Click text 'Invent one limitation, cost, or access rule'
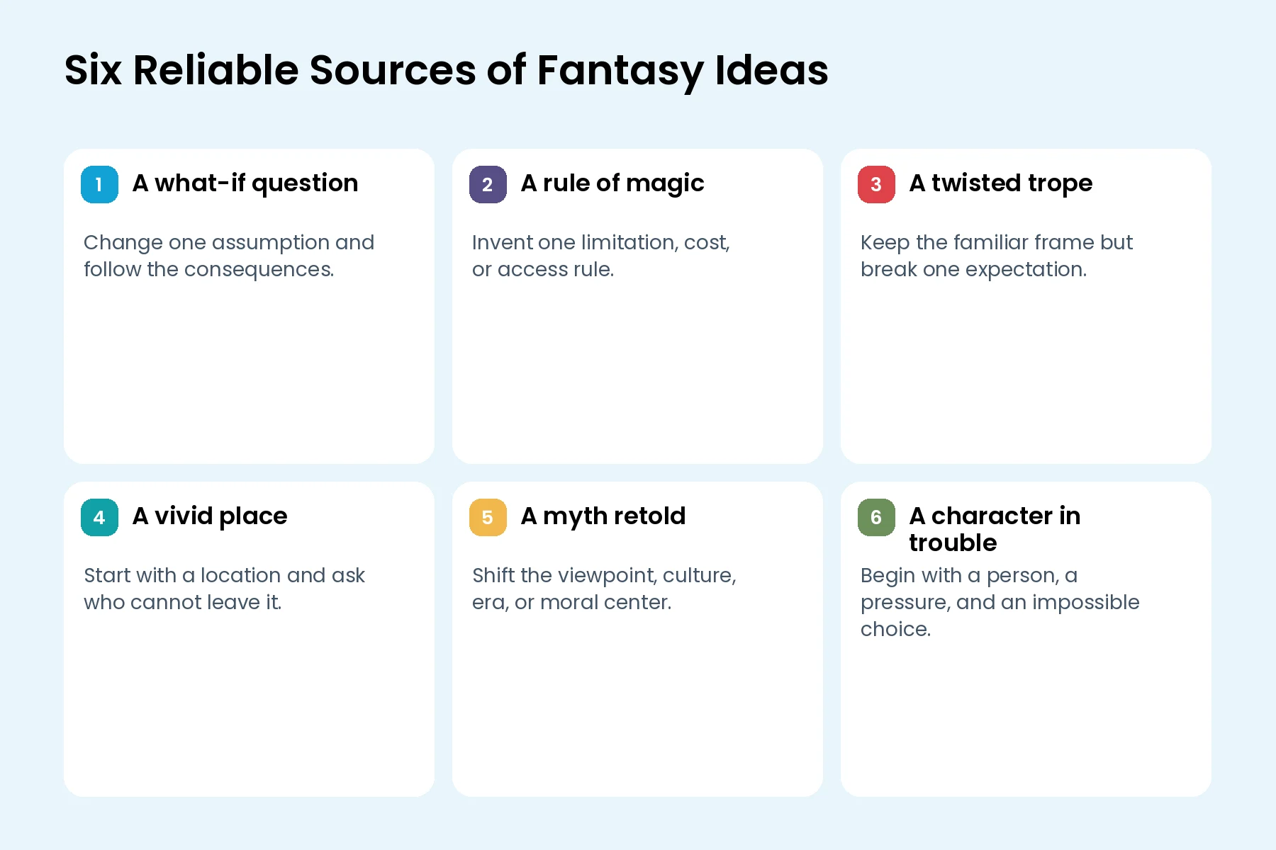This screenshot has height=850, width=1276. pyautogui.click(x=601, y=256)
